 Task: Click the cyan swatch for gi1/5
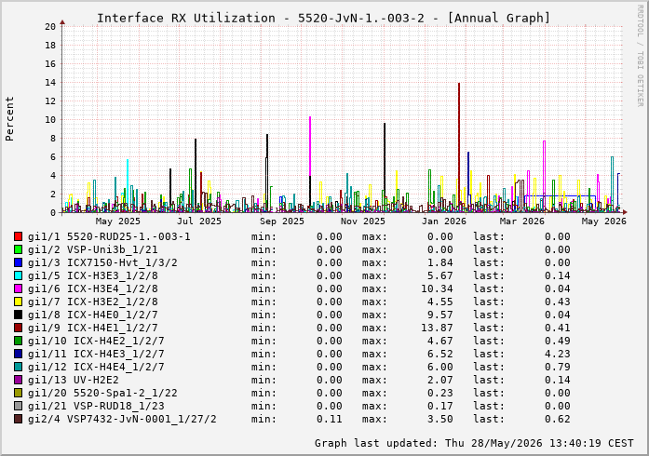18,275
